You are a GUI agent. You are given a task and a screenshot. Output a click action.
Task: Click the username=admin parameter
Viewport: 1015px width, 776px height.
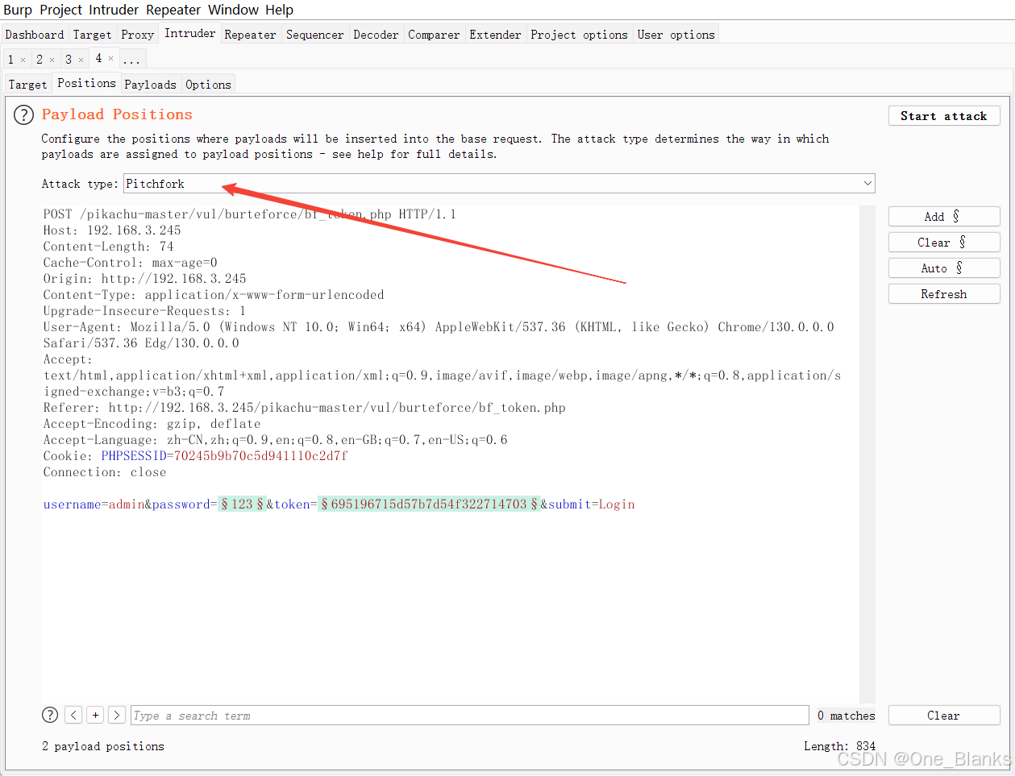(x=94, y=504)
